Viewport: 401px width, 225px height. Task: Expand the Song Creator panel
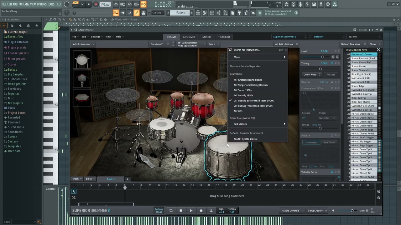pos(317,211)
